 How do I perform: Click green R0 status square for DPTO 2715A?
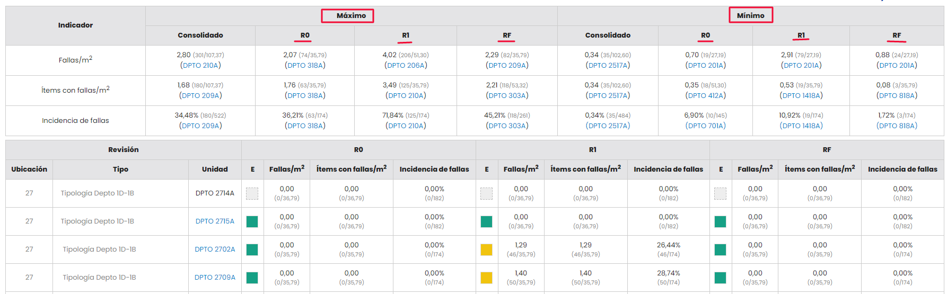pos(252,221)
